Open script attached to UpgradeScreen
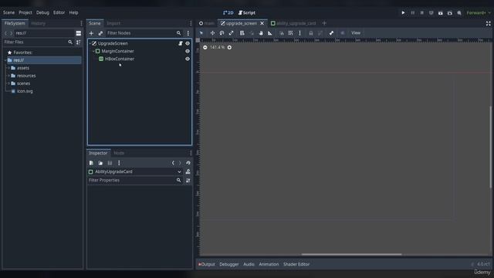The width and height of the screenshot is (494, 278). pos(181,43)
